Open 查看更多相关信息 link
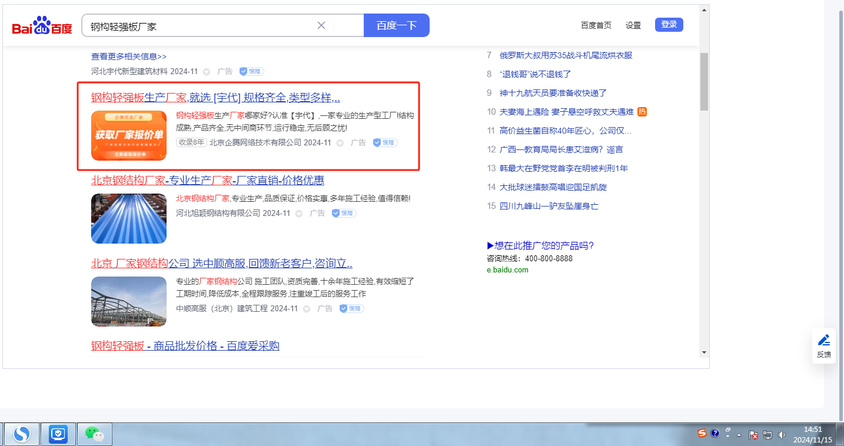 [x=129, y=56]
